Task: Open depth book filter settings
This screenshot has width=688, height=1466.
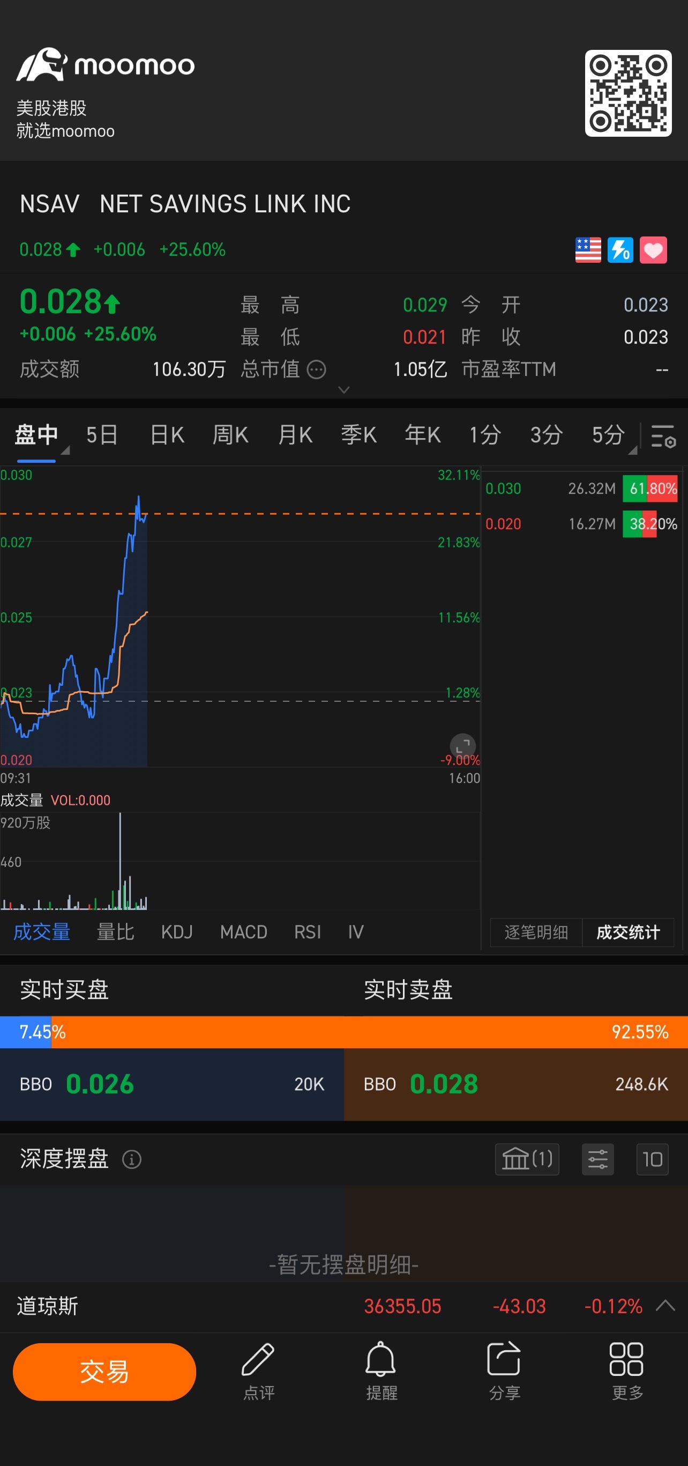Action: (x=597, y=1159)
